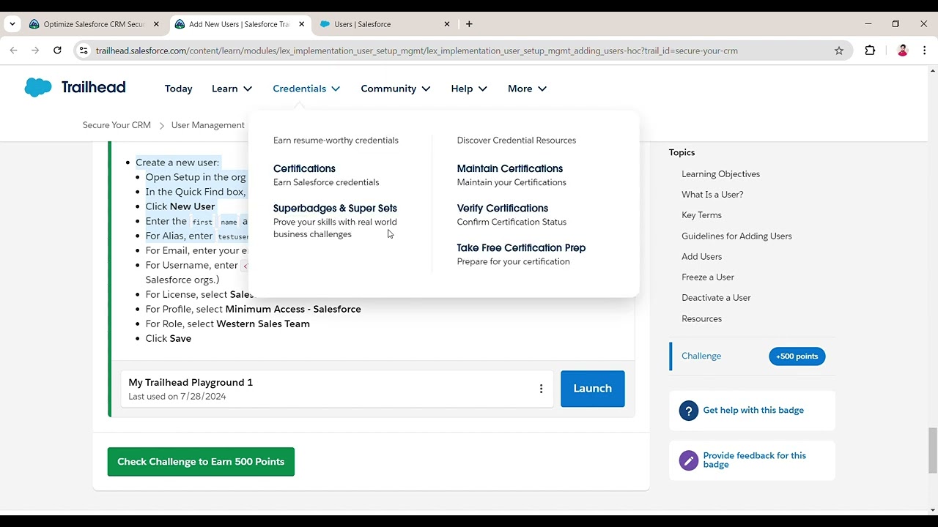
Task: Click the purple pencil feedback icon
Action: tap(689, 460)
